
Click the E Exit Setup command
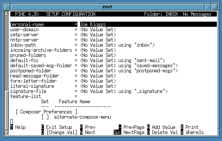tap(57, 127)
